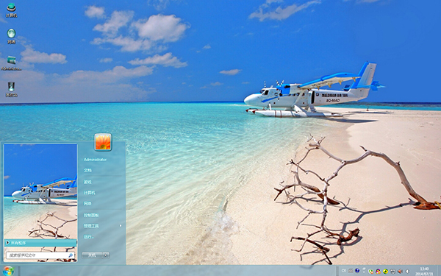Click the multicolored balls tray icon
The width and height of the screenshot is (441, 276).
pos(379,271)
